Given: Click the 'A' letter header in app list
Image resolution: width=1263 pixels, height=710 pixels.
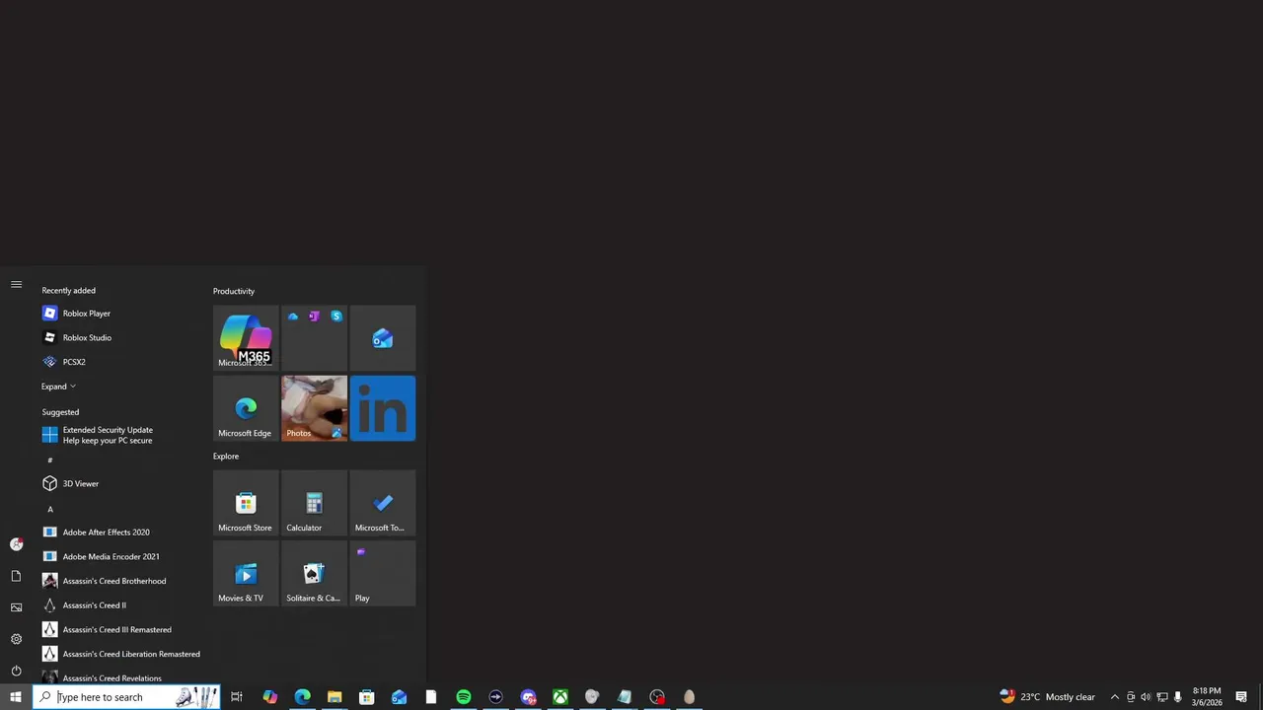Looking at the screenshot, I should point(50,509).
